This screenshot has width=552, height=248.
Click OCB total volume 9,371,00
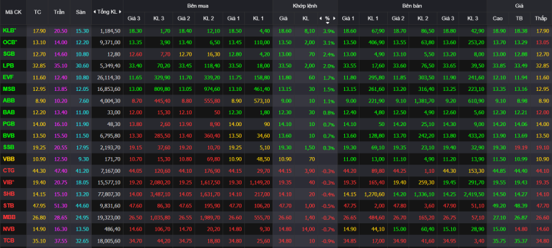(111, 43)
